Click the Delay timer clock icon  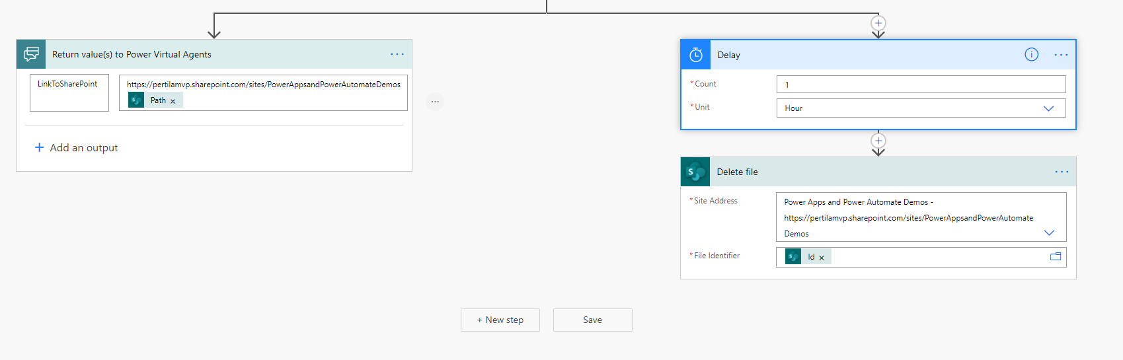(695, 55)
